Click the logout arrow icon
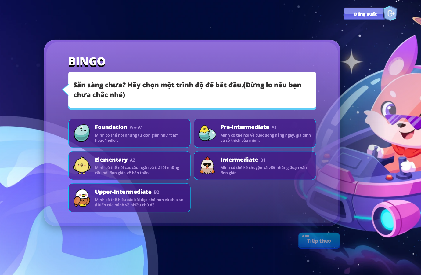Image resolution: width=421 pixels, height=275 pixels. [x=390, y=13]
